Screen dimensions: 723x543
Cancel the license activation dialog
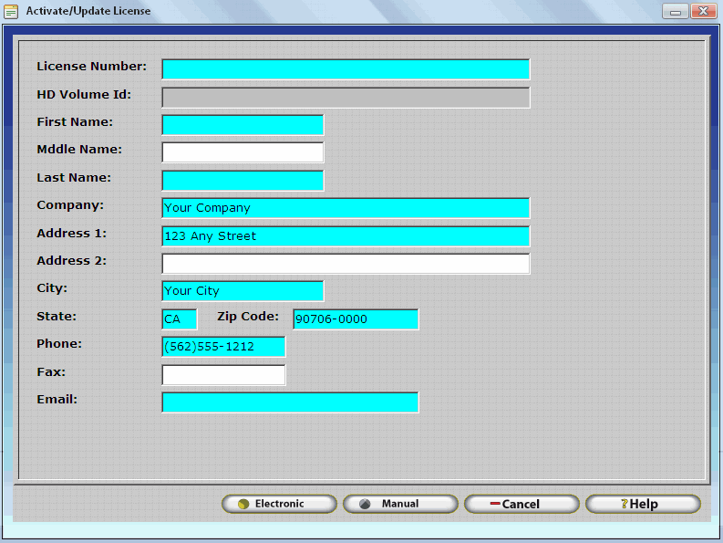[521, 504]
